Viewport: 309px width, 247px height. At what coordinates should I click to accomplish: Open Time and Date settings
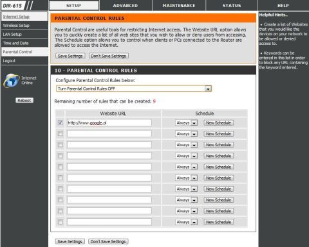point(24,43)
